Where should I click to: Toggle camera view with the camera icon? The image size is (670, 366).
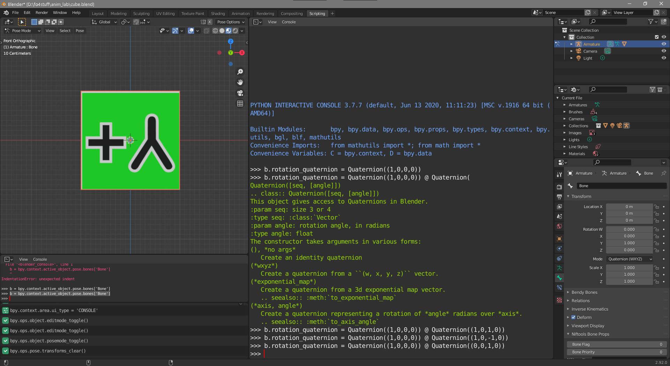(240, 93)
